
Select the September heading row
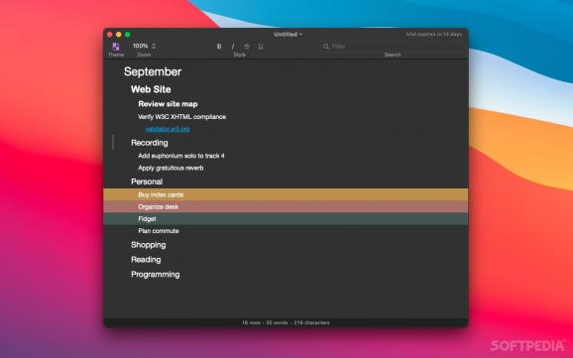[153, 71]
